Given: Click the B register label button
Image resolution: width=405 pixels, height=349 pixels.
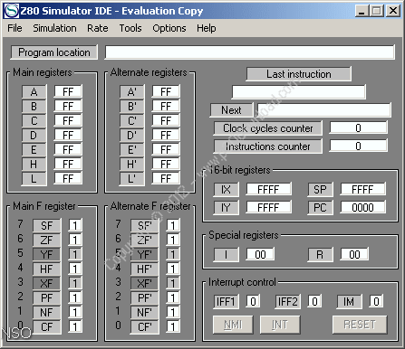Looking at the screenshot, I should 34,107.
